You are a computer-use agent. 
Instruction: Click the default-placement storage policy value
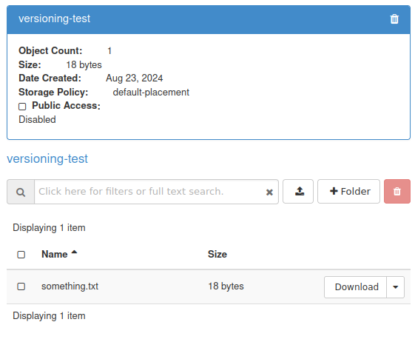(x=151, y=93)
